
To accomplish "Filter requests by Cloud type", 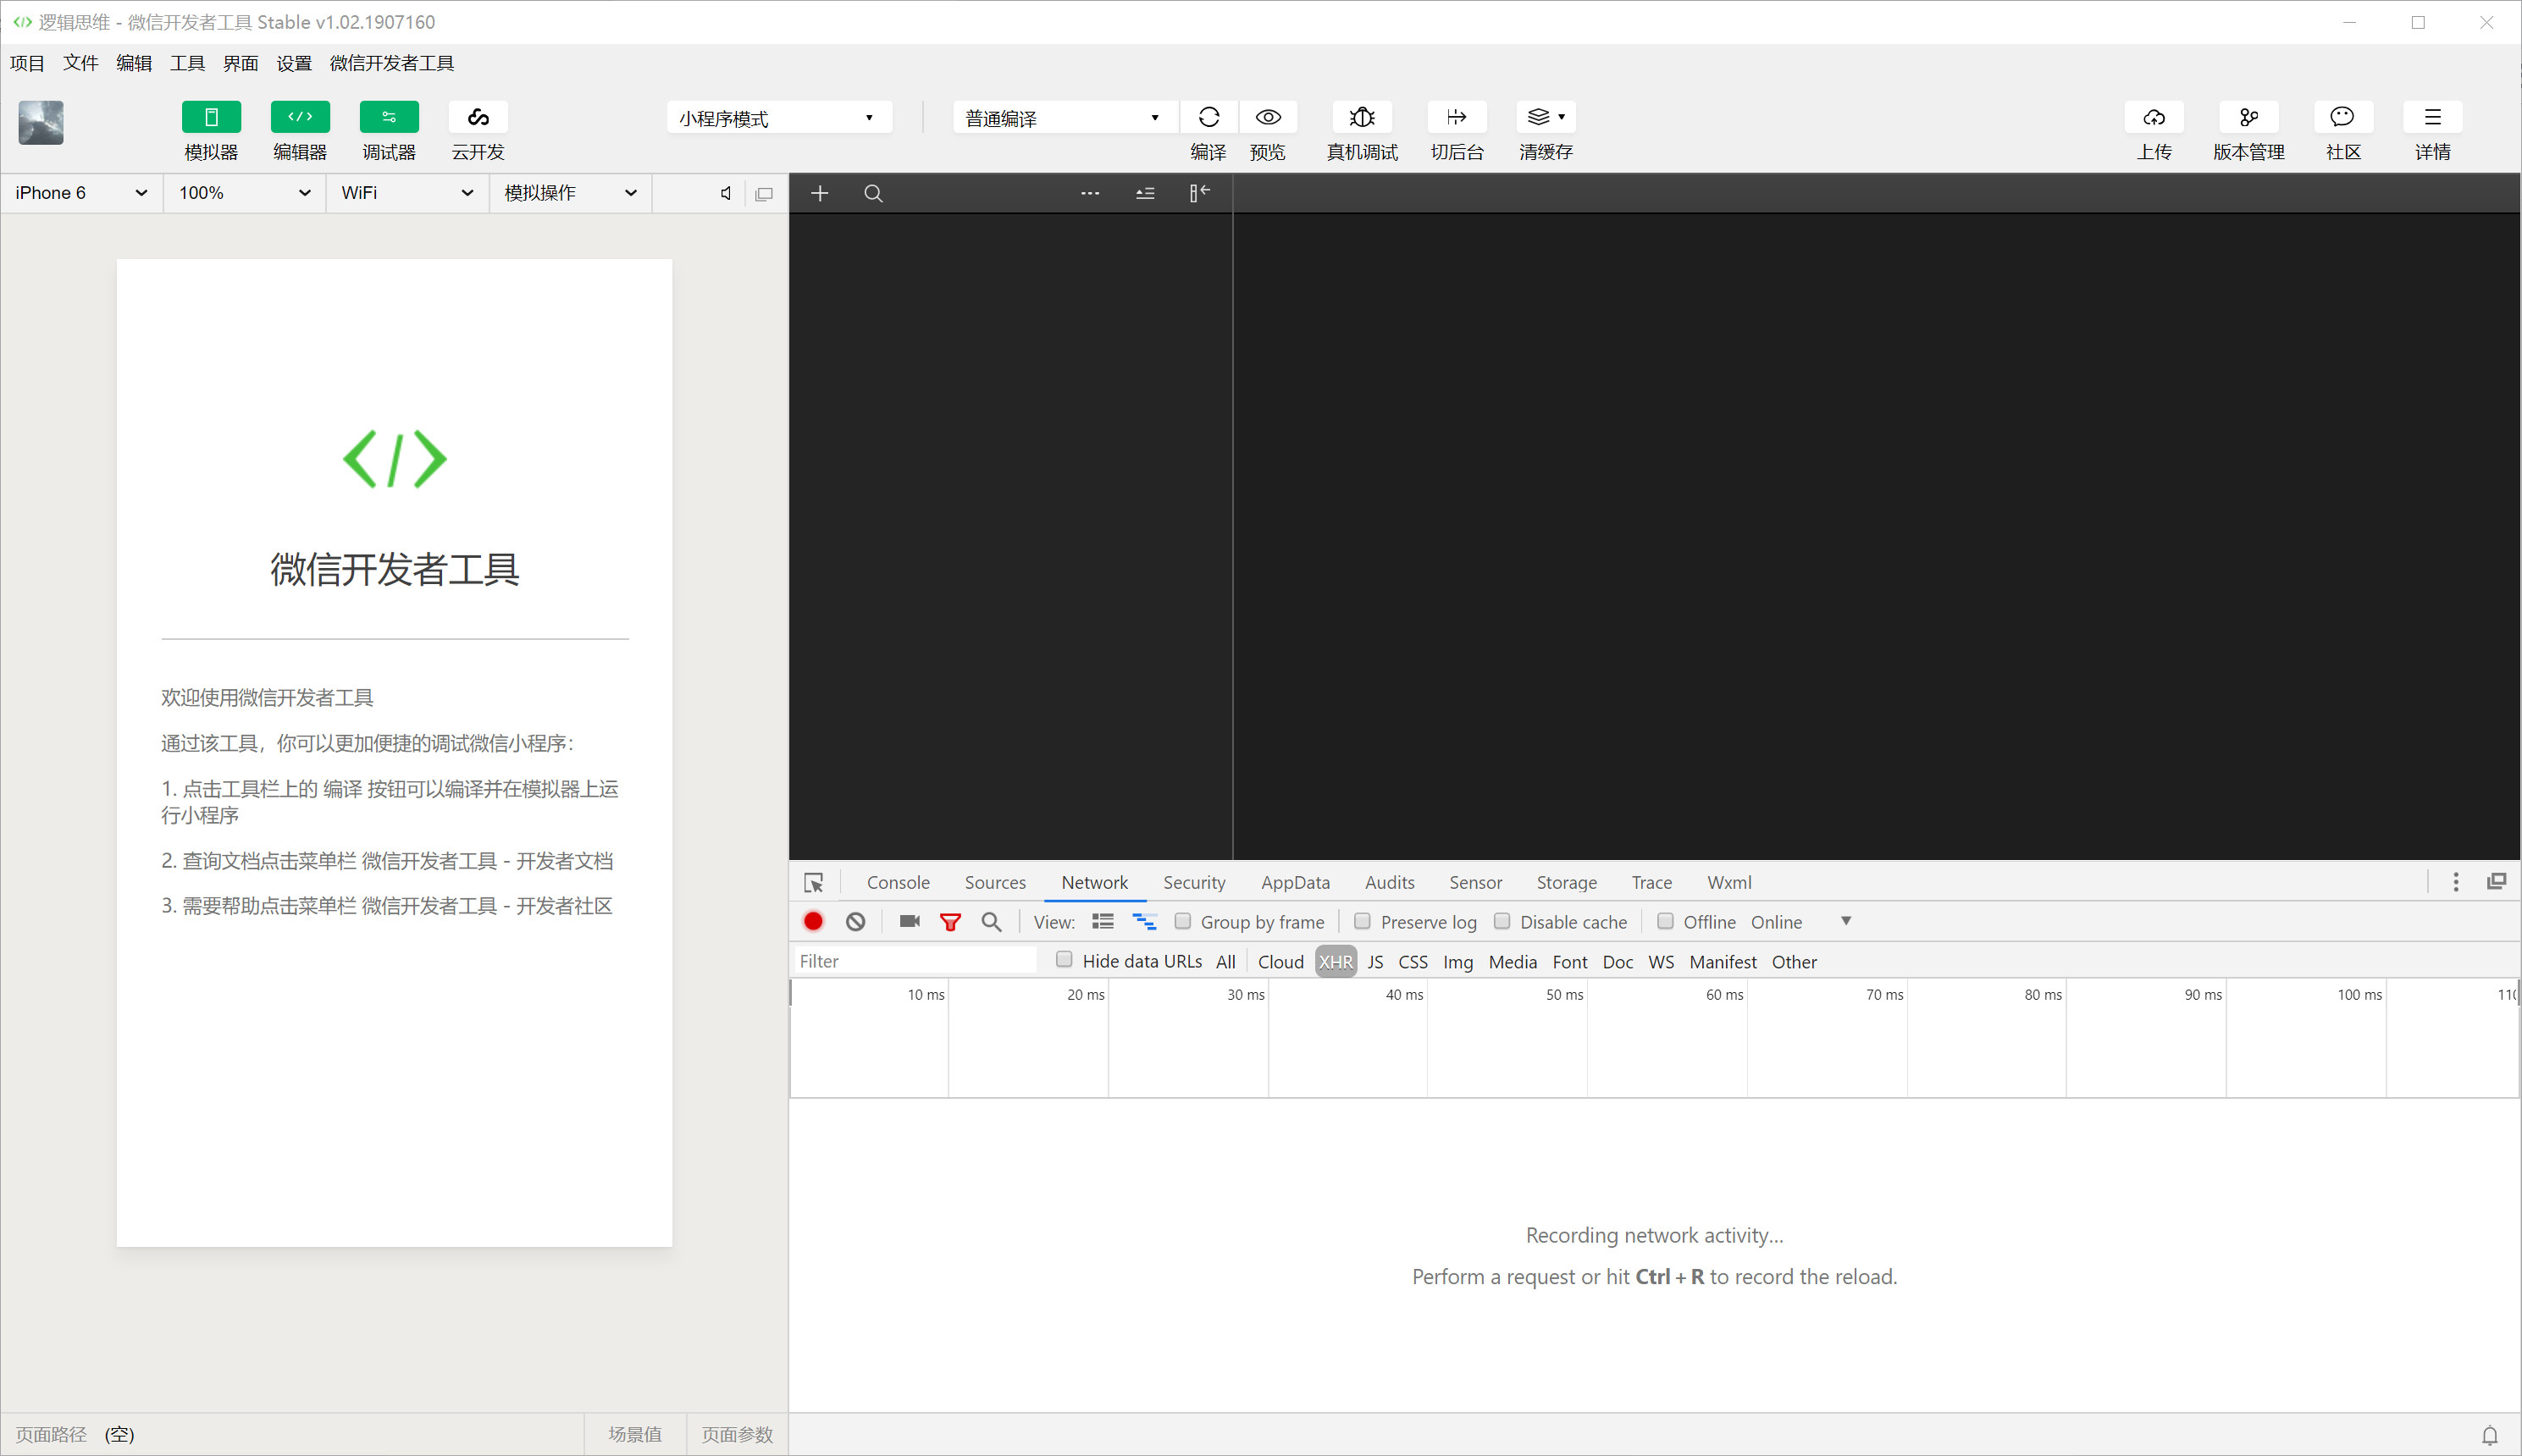I will coord(1280,962).
